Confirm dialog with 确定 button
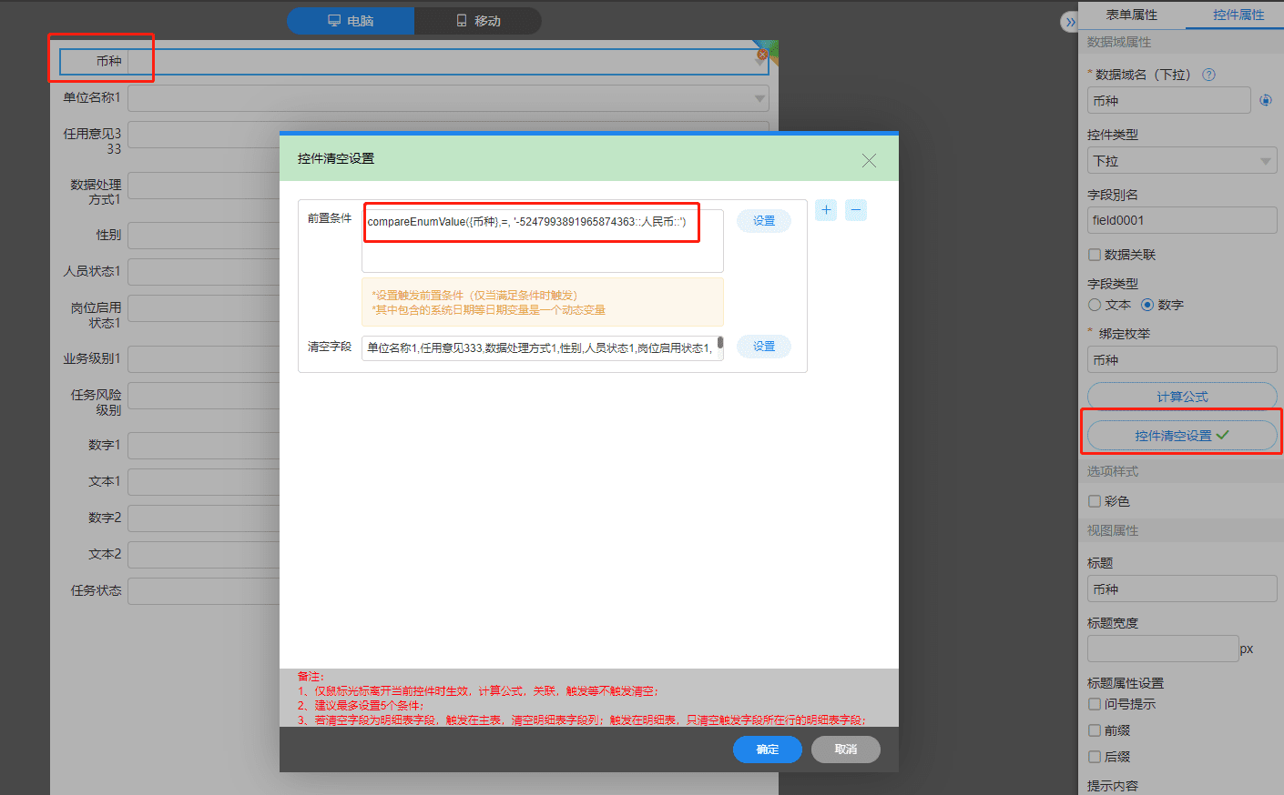The image size is (1284, 795). click(x=768, y=750)
